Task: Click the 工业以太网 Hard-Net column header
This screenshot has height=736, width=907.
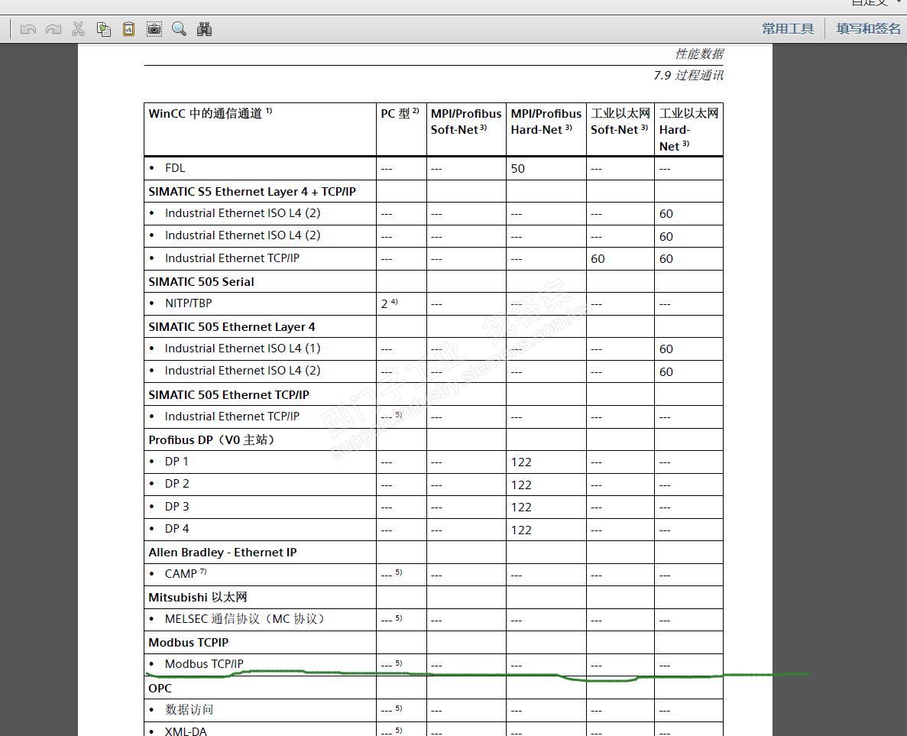Action: (x=688, y=130)
